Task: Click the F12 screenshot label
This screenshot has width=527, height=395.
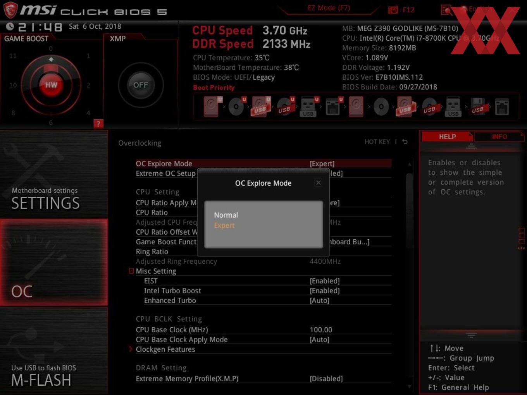Action: pos(408,10)
